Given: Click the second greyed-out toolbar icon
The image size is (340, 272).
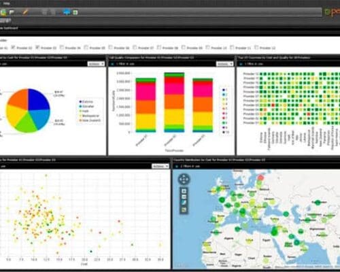Looking at the screenshot, I should [52, 12].
